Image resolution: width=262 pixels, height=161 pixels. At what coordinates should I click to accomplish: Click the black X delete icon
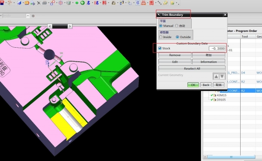tap(39, 3)
